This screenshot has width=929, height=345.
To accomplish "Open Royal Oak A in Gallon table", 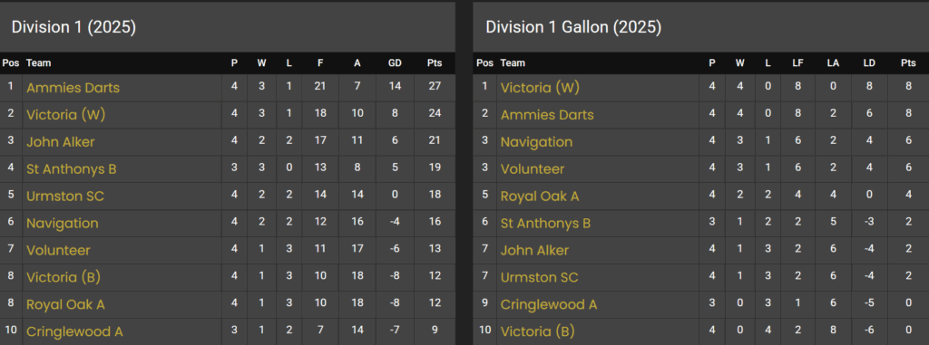I will 540,196.
